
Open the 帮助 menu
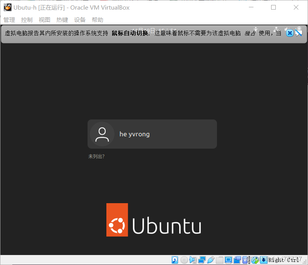[x=98, y=20]
